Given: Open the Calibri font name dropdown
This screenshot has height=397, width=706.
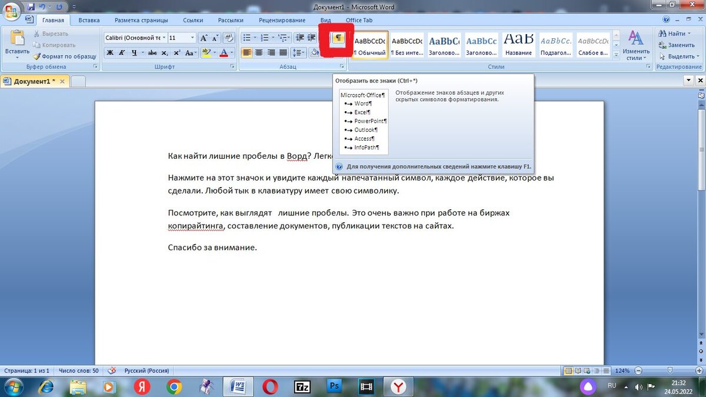Looking at the screenshot, I should pos(164,38).
